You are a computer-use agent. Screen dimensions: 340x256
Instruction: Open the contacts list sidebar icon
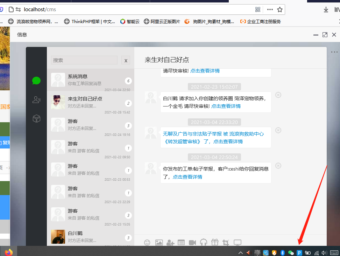[x=36, y=100]
